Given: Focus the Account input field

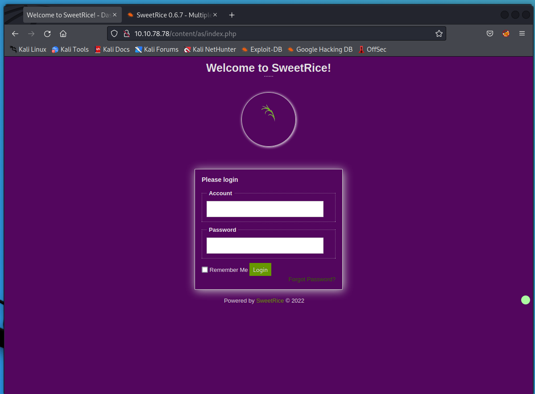Looking at the screenshot, I should click(x=265, y=209).
